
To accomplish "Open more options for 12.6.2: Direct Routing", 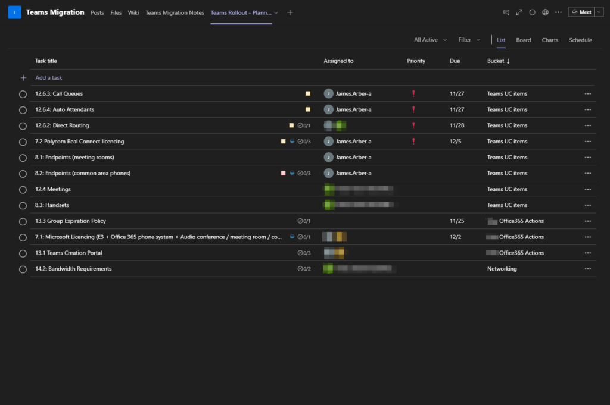I will [587, 125].
